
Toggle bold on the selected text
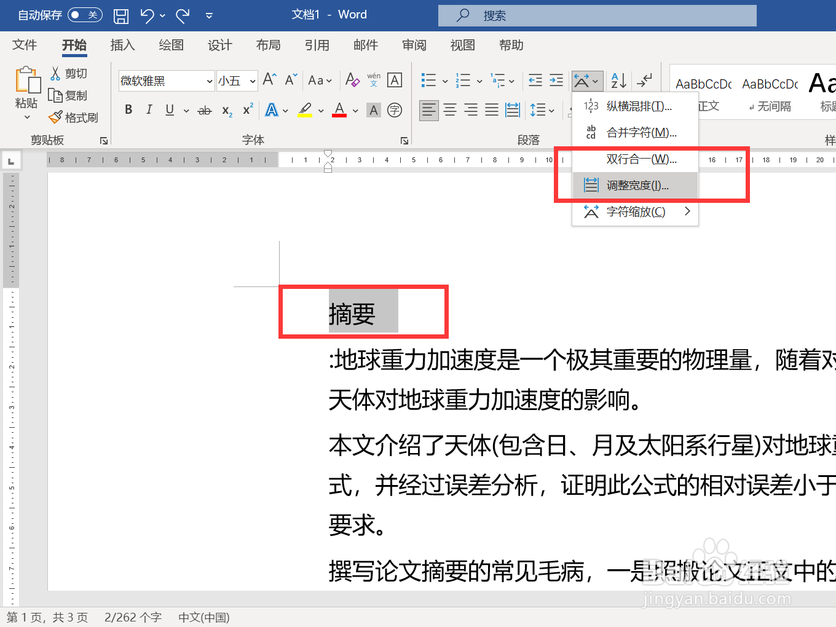[x=128, y=109]
